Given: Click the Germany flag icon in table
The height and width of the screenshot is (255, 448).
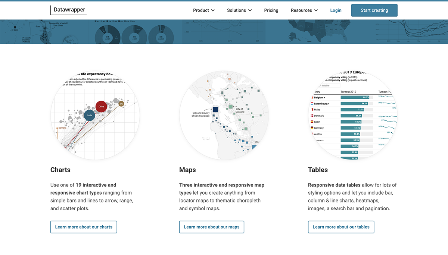Looking at the screenshot, I should (x=312, y=128).
